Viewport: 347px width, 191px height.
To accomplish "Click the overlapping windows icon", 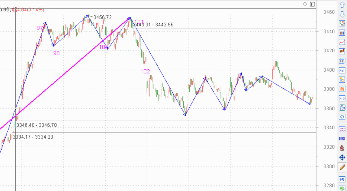I will point(342,61).
